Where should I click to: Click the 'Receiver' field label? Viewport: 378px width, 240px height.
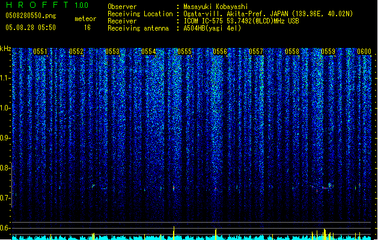122,21
